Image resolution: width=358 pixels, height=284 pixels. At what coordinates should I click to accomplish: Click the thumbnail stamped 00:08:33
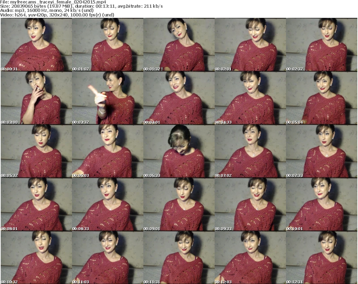point(108,205)
